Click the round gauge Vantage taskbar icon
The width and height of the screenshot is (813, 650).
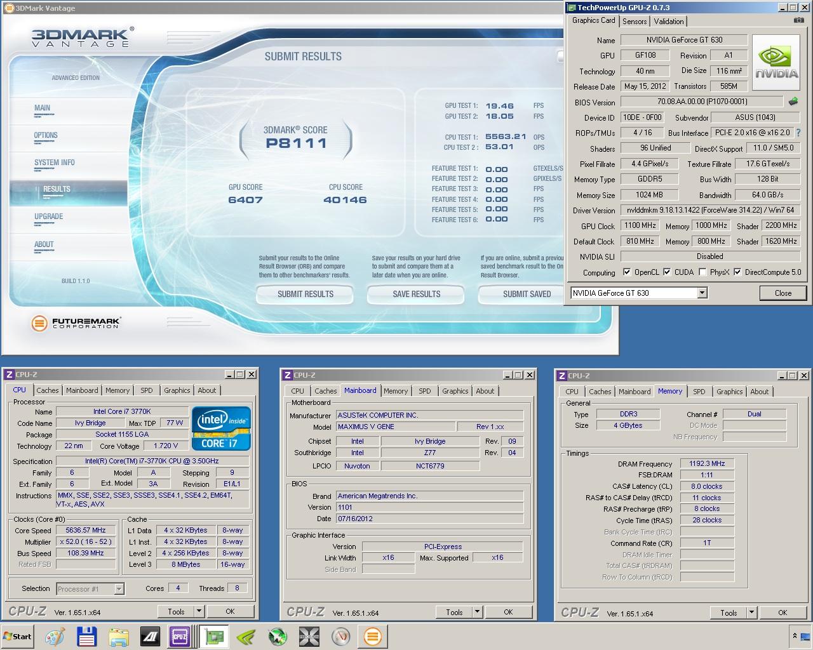tap(341, 637)
